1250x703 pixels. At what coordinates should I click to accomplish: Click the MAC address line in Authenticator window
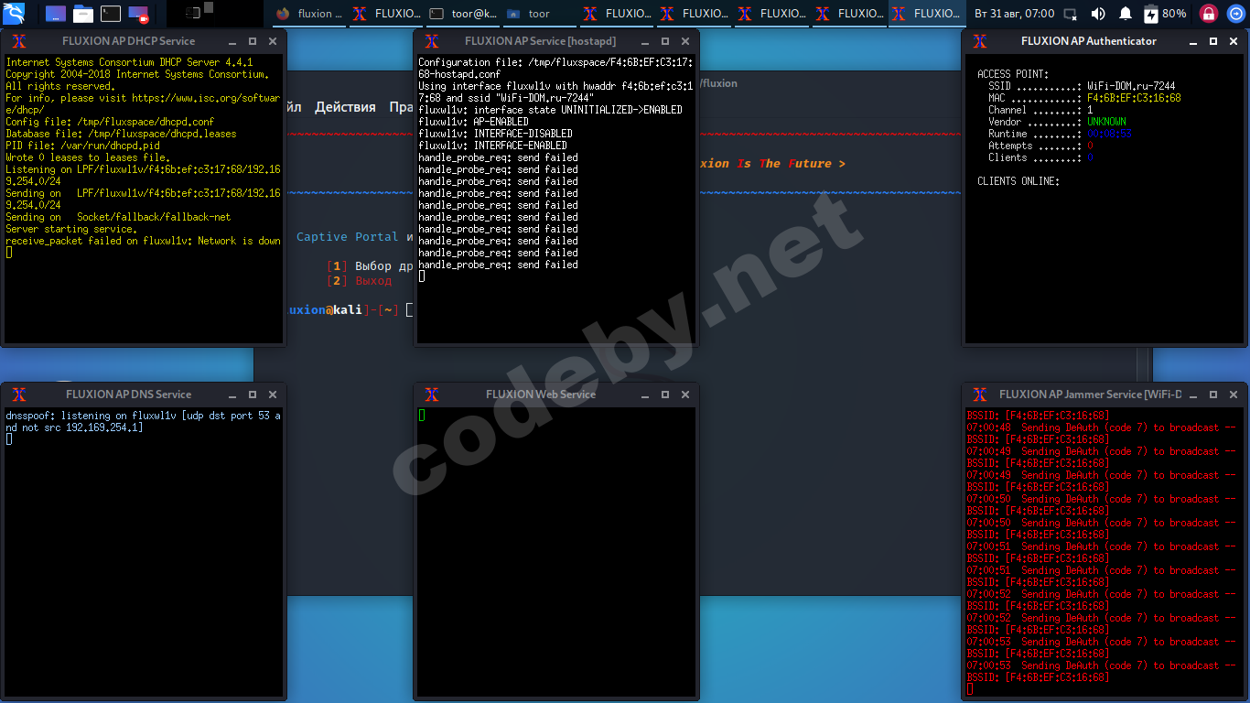(1084, 98)
